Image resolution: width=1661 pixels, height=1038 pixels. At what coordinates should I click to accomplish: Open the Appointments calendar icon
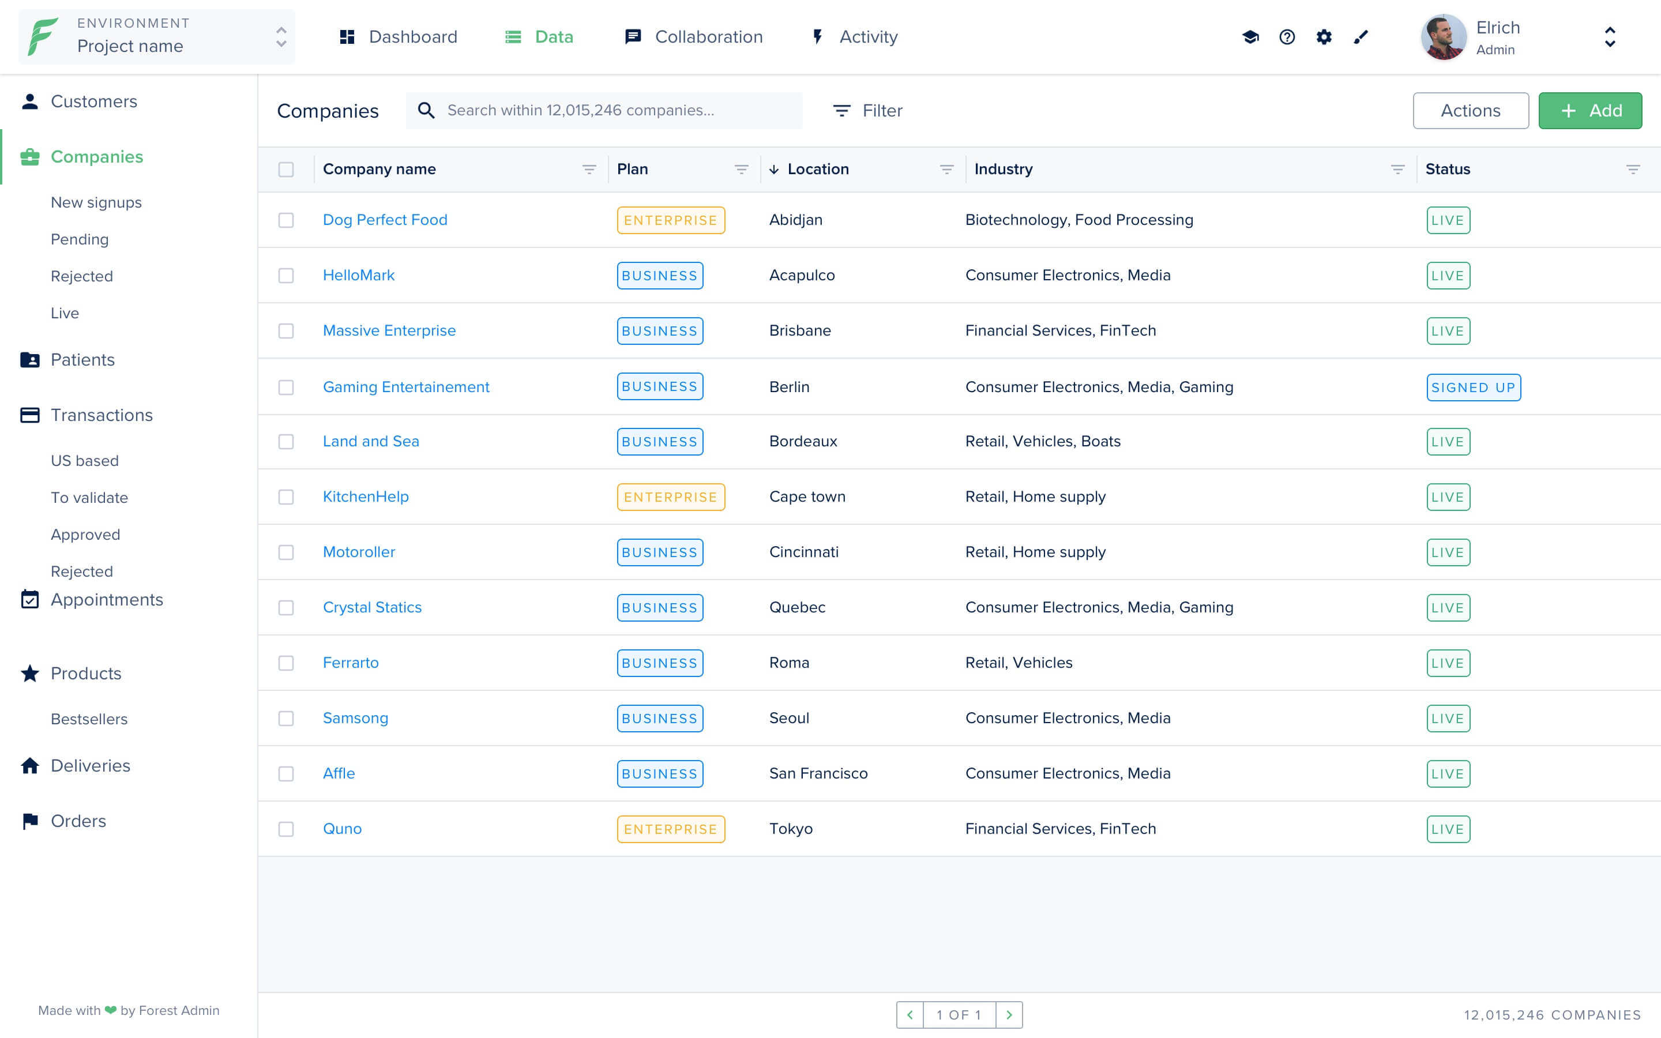[29, 599]
